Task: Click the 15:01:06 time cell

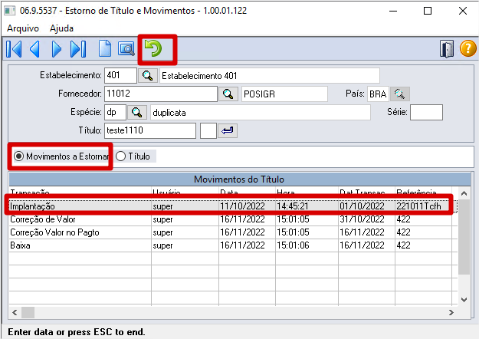Action: (307, 245)
